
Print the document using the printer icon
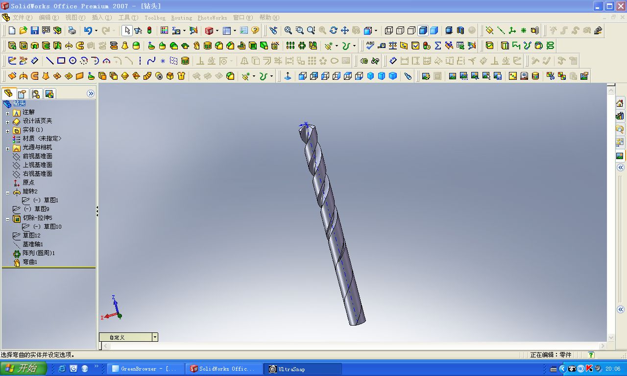pyautogui.click(x=72, y=30)
